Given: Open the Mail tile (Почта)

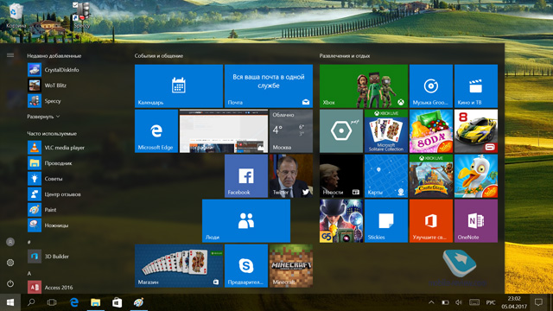Looking at the screenshot, I should [269, 86].
